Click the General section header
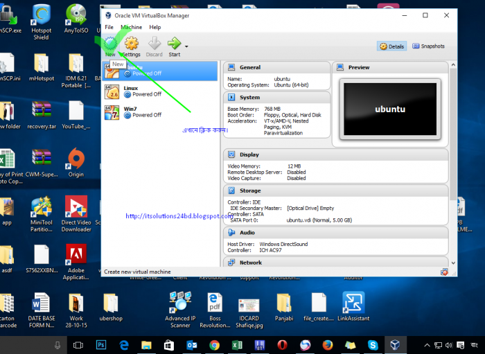Image resolution: width=485 pixels, height=354 pixels. (276, 67)
